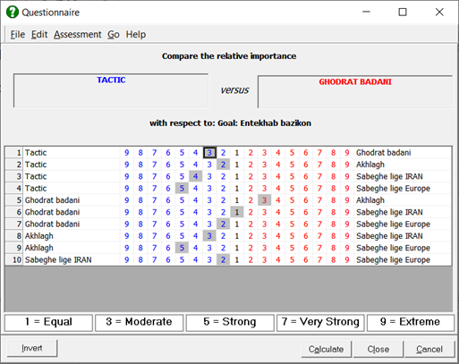Select red 4 in row 7 toward Sabeghe lige Europe
Screen dimensions: 459x364
point(278,224)
